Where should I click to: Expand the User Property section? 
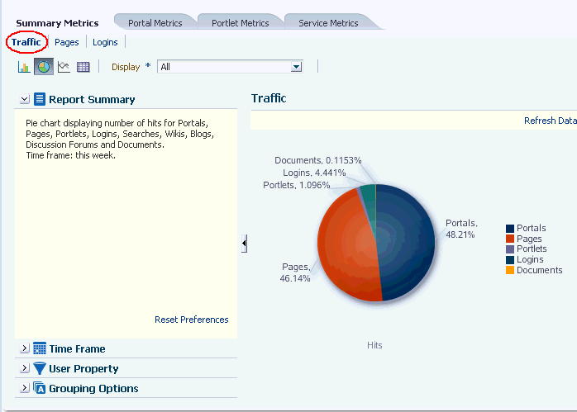coord(25,368)
